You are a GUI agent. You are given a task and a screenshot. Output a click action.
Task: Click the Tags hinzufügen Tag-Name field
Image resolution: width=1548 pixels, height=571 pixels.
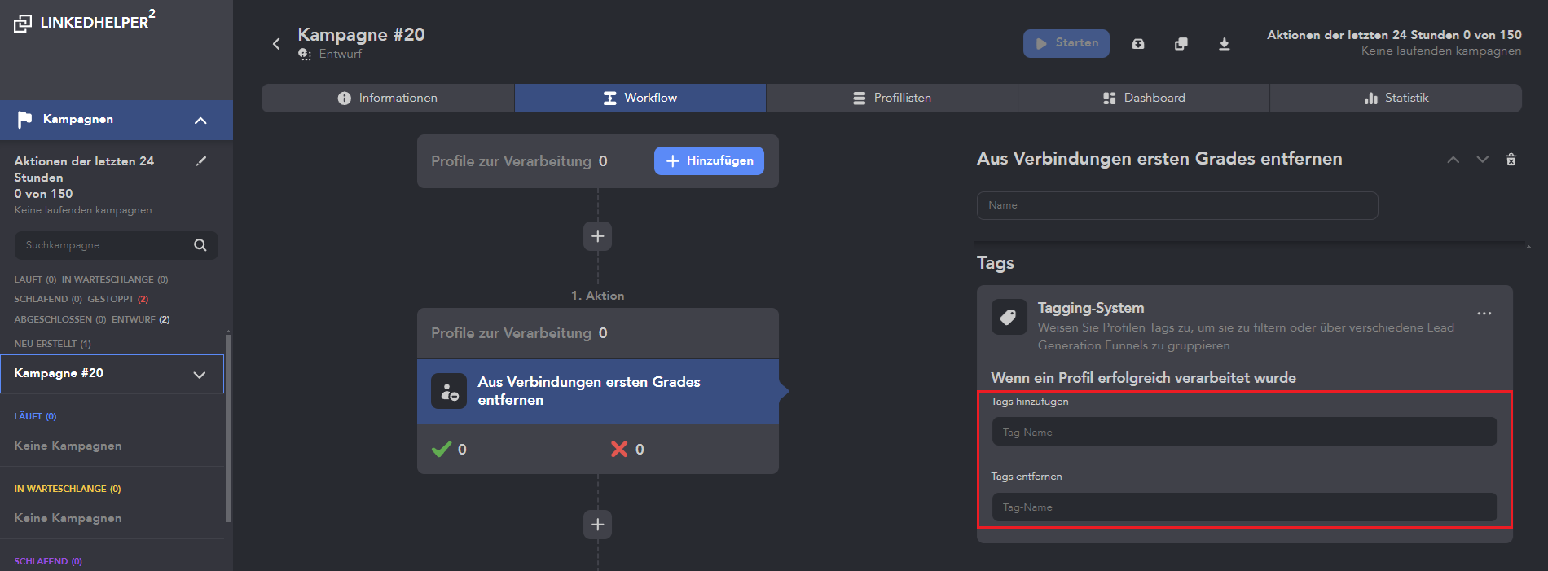click(x=1244, y=432)
